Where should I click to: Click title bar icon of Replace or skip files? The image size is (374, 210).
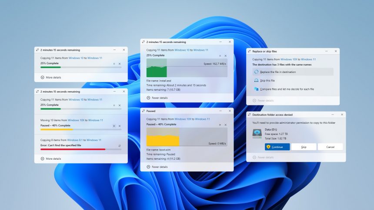click(249, 52)
